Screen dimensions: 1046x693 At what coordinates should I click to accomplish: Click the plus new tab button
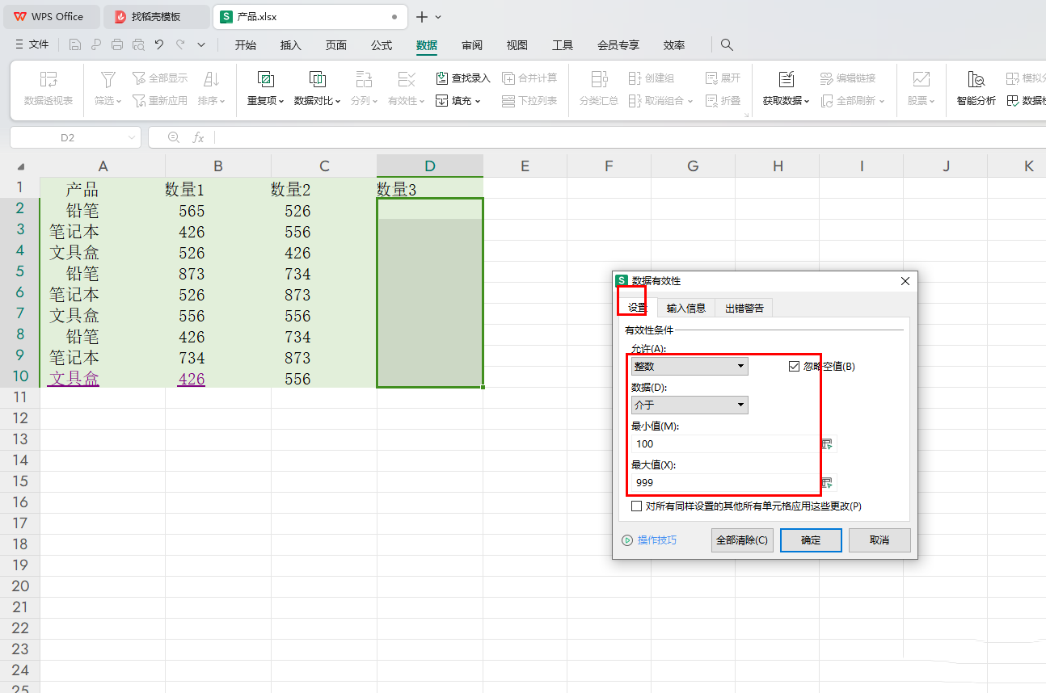(x=421, y=17)
